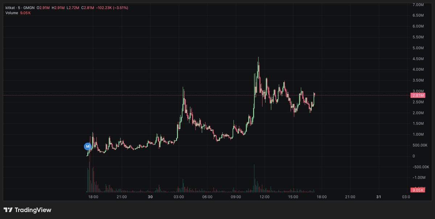Click the 2.50M price axis label
435x219 pixels.
point(418,102)
